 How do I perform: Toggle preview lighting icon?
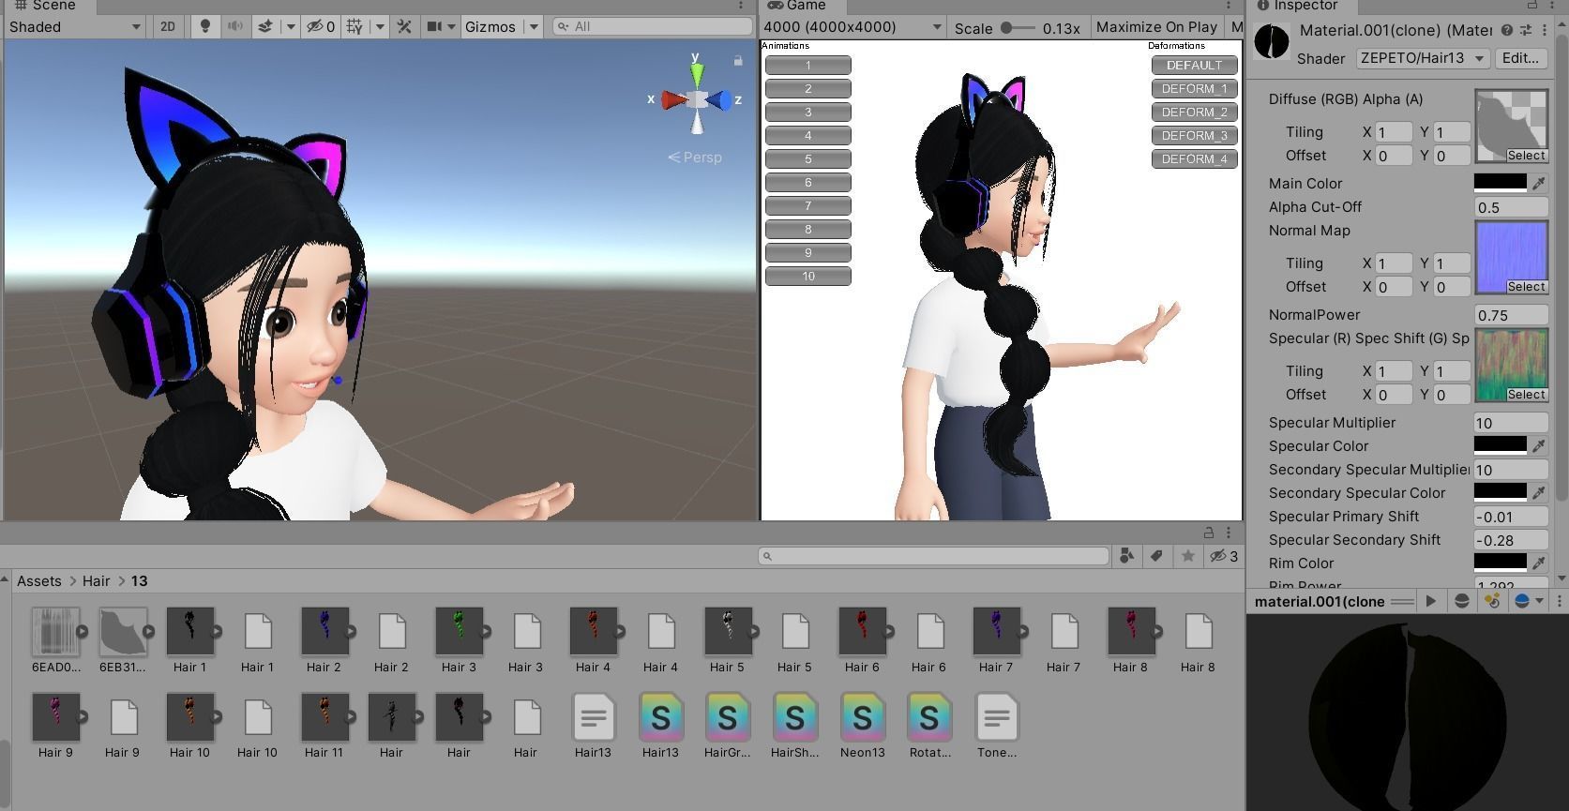(1491, 601)
